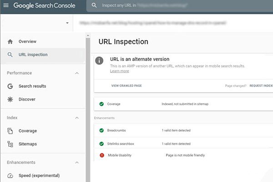Open the Breadcrumbs enhancement row
Screen dimensions: 273x182
(183, 131)
